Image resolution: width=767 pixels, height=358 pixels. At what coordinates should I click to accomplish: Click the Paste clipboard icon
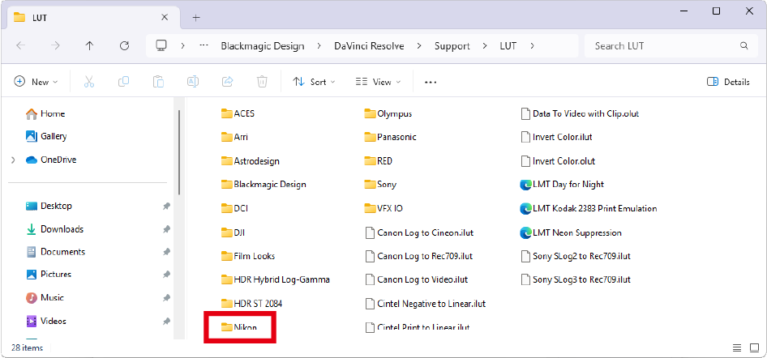pyautogui.click(x=159, y=82)
